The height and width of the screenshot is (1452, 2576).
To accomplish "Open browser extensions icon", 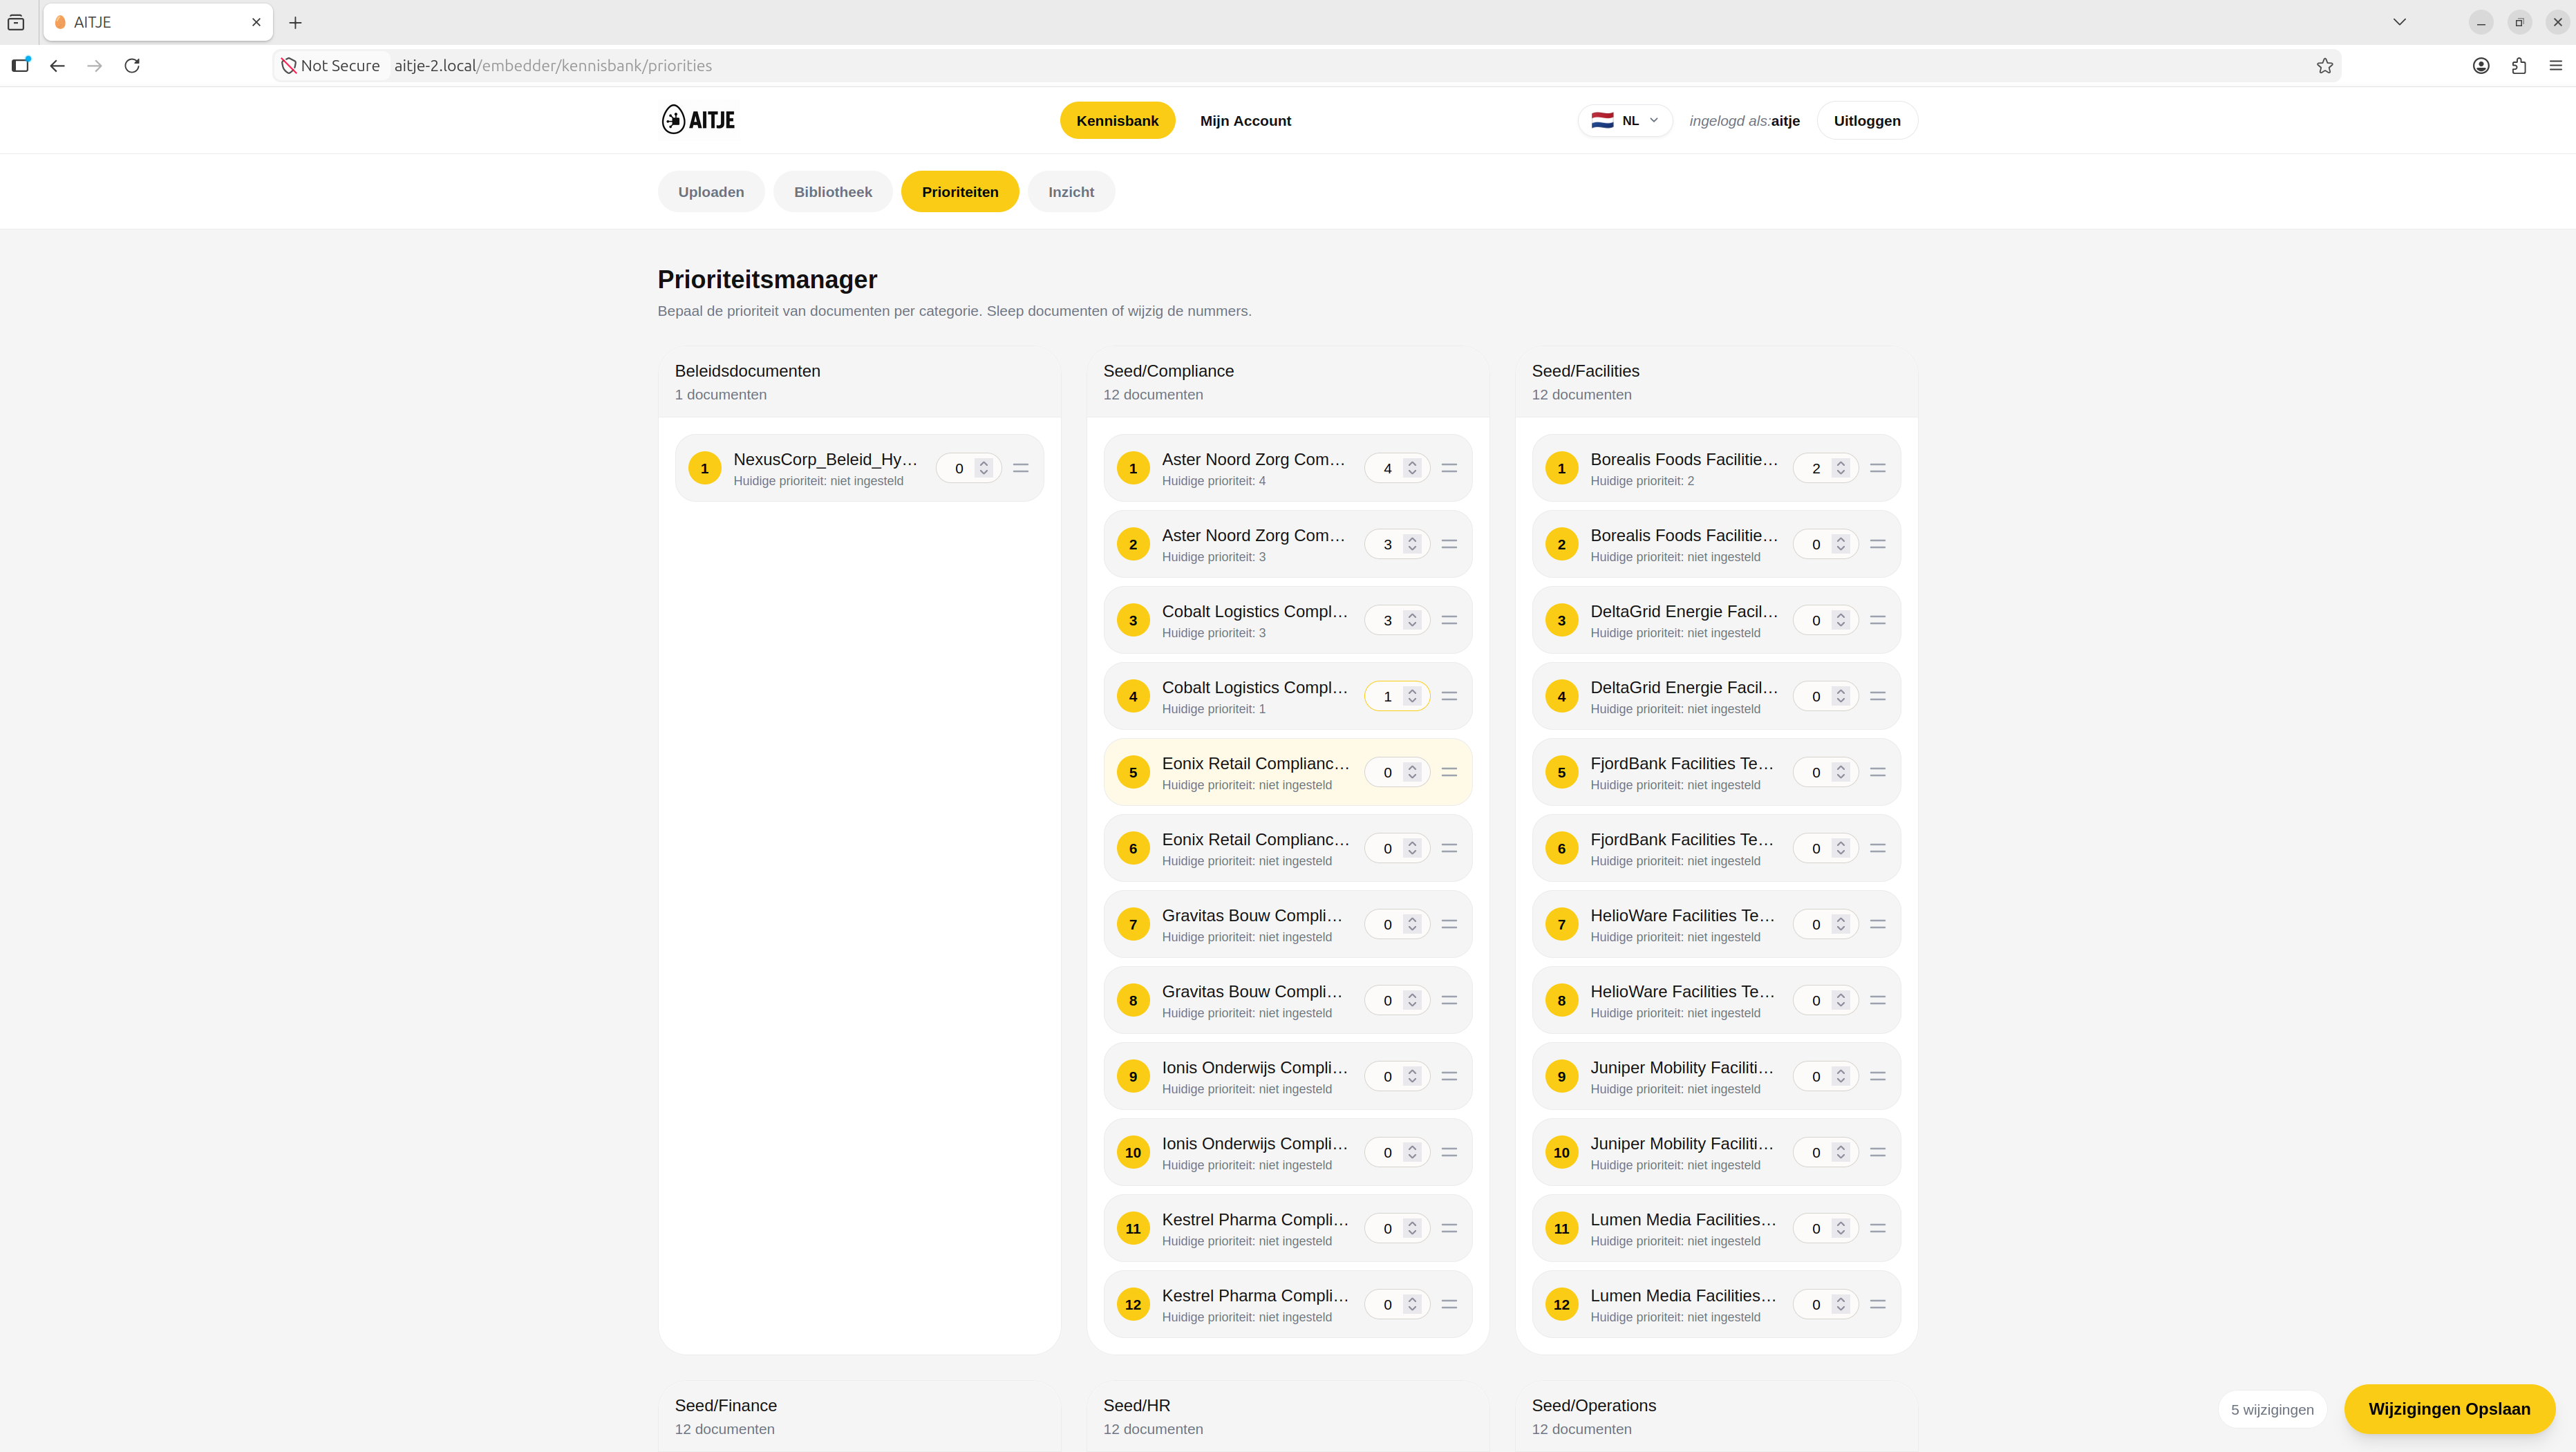I will point(2519,66).
